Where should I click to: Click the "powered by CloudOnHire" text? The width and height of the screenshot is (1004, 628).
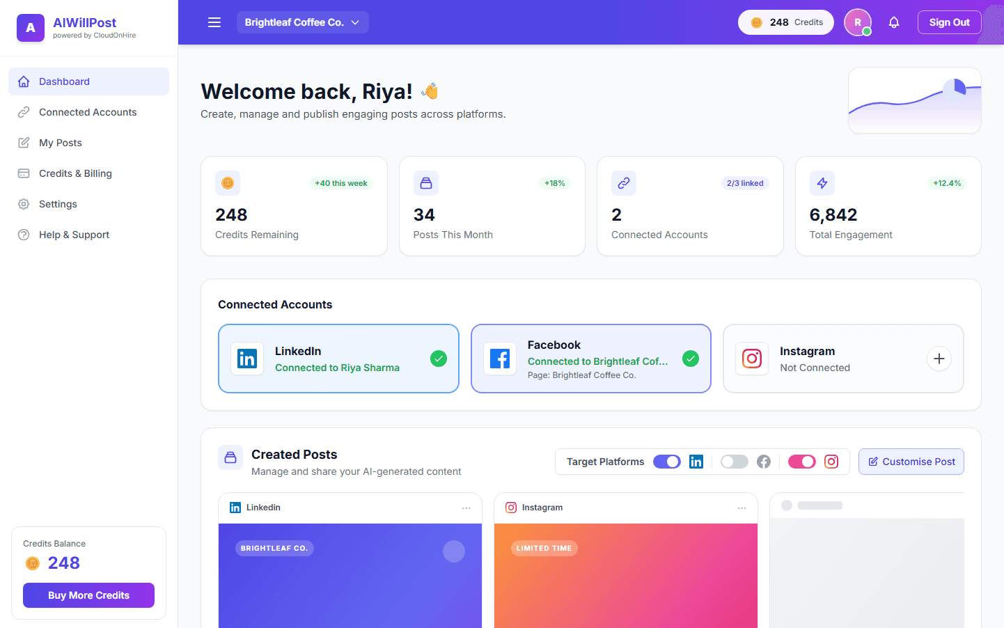[x=95, y=36]
